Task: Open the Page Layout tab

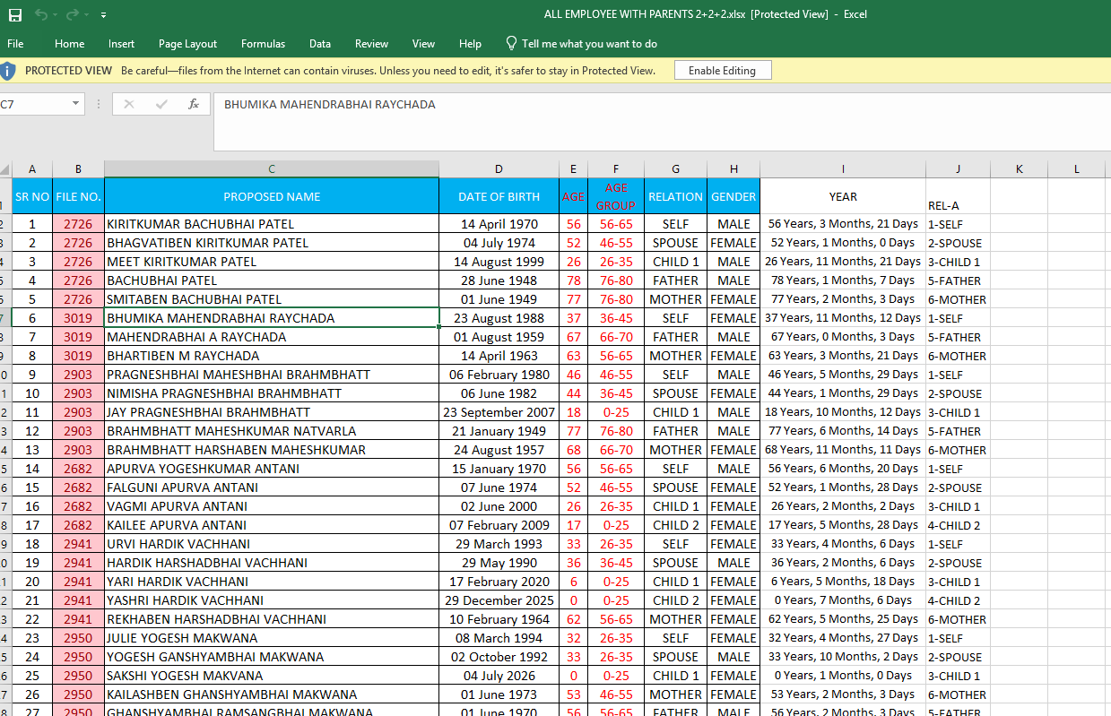Action: pyautogui.click(x=187, y=44)
